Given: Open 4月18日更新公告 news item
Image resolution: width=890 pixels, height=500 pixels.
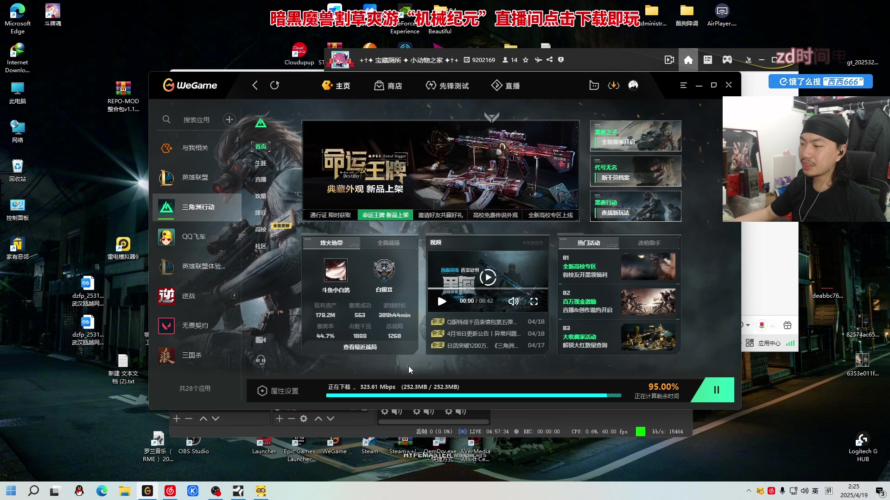Looking at the screenshot, I should click(487, 333).
